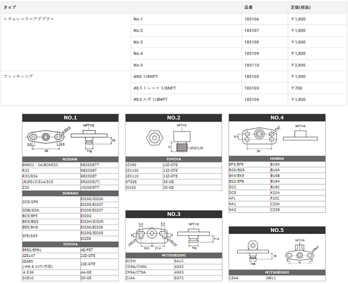Click the フィッティング type cell
This screenshot has height=284, width=348.
tap(66, 88)
